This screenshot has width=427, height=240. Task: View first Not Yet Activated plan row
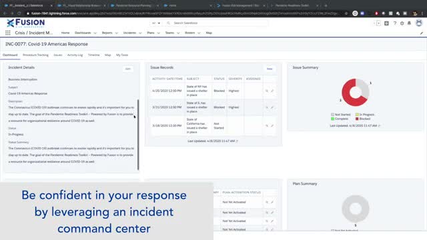[267, 202]
